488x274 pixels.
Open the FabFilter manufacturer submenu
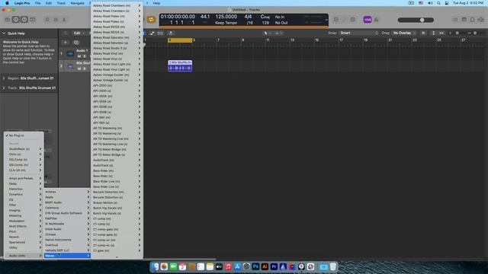point(67,218)
